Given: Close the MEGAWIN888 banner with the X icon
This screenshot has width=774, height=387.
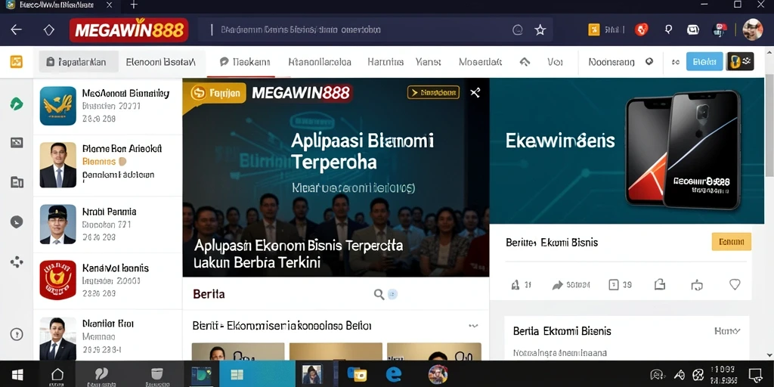Looking at the screenshot, I should click(475, 92).
